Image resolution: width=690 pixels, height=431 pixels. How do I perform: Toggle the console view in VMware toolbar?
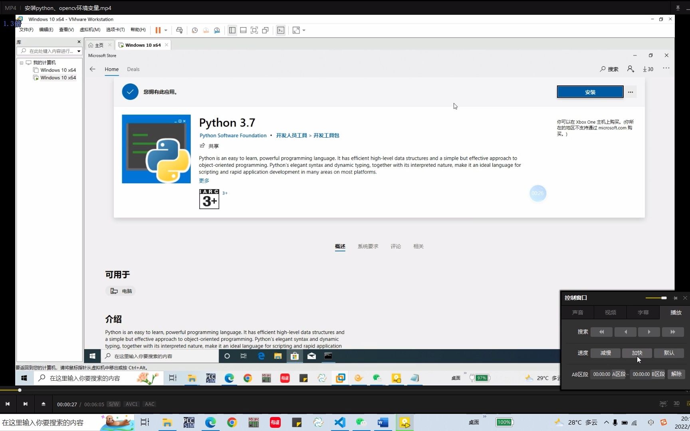tap(243, 30)
